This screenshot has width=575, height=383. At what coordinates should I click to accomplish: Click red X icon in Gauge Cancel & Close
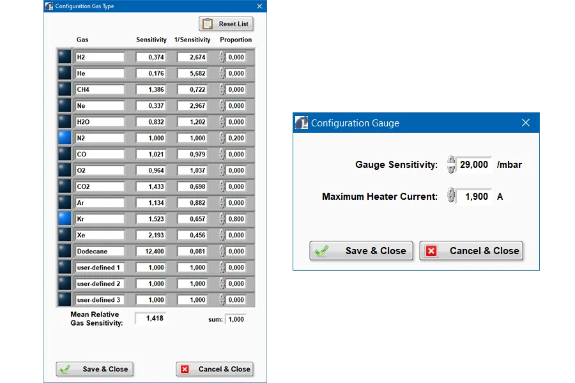[x=431, y=251]
